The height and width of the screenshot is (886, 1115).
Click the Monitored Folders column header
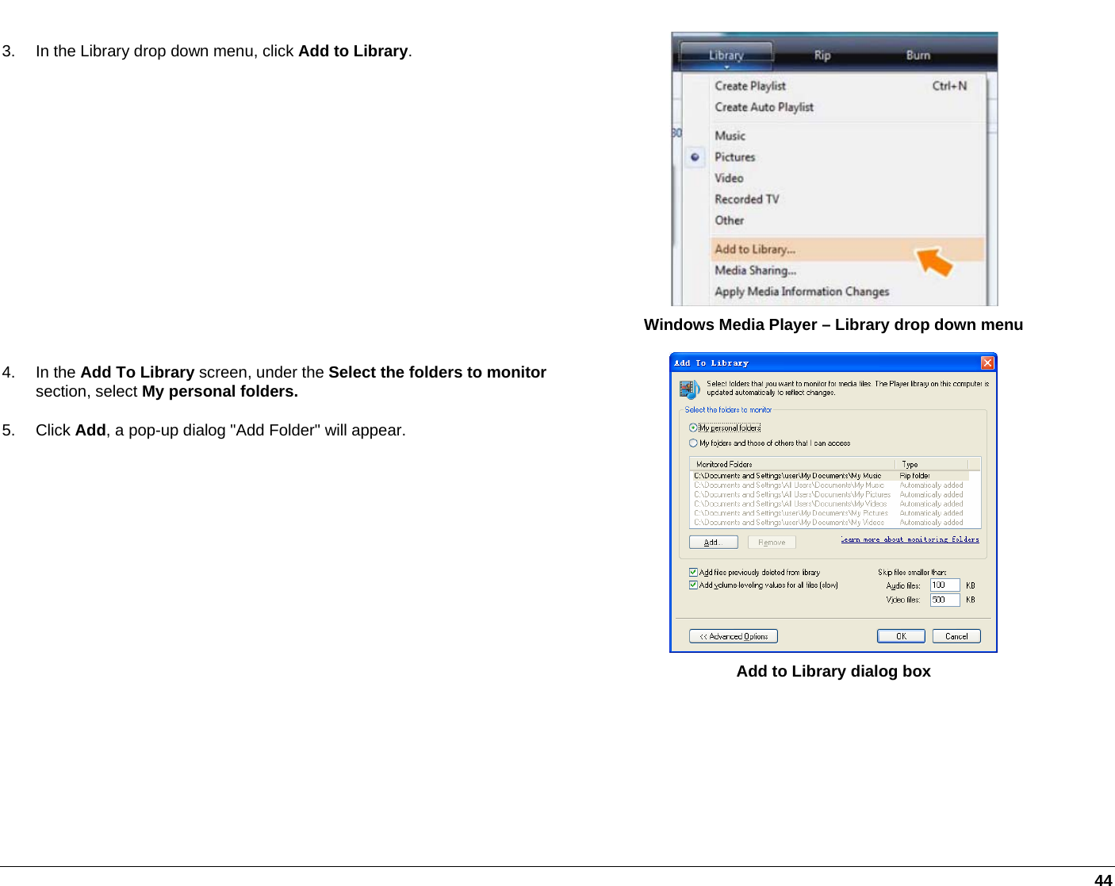click(x=792, y=464)
